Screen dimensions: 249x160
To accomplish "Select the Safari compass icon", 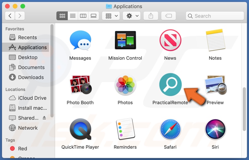I will click(170, 129).
